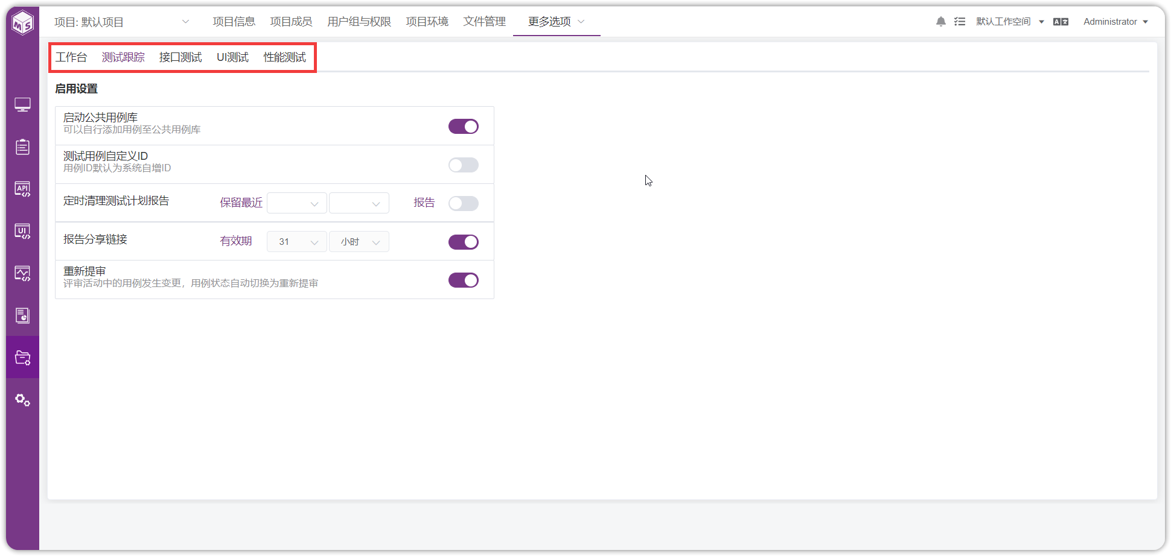The width and height of the screenshot is (1171, 556).
Task: Open system settings gears sidebar icon
Action: point(23,400)
